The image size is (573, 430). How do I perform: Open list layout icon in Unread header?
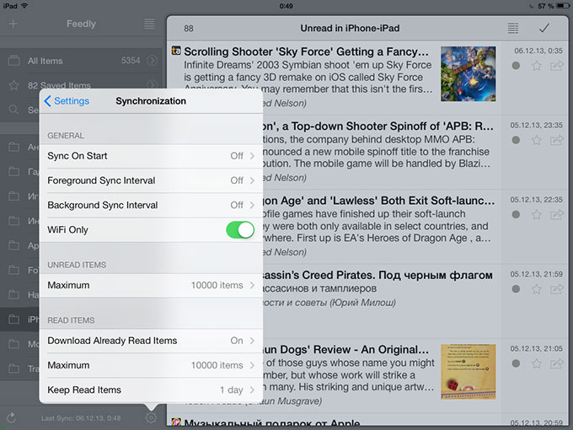pyautogui.click(x=513, y=28)
